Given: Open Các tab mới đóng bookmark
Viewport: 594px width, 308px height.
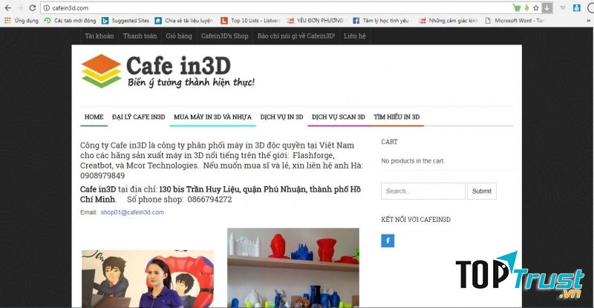Looking at the screenshot, I should pos(70,21).
